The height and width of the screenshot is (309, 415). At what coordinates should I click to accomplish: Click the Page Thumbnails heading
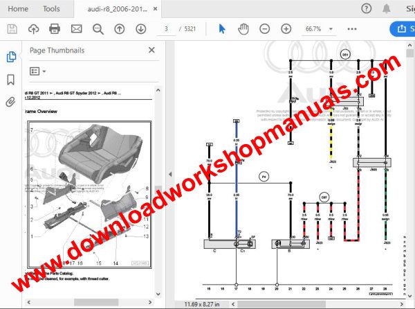[x=57, y=51]
